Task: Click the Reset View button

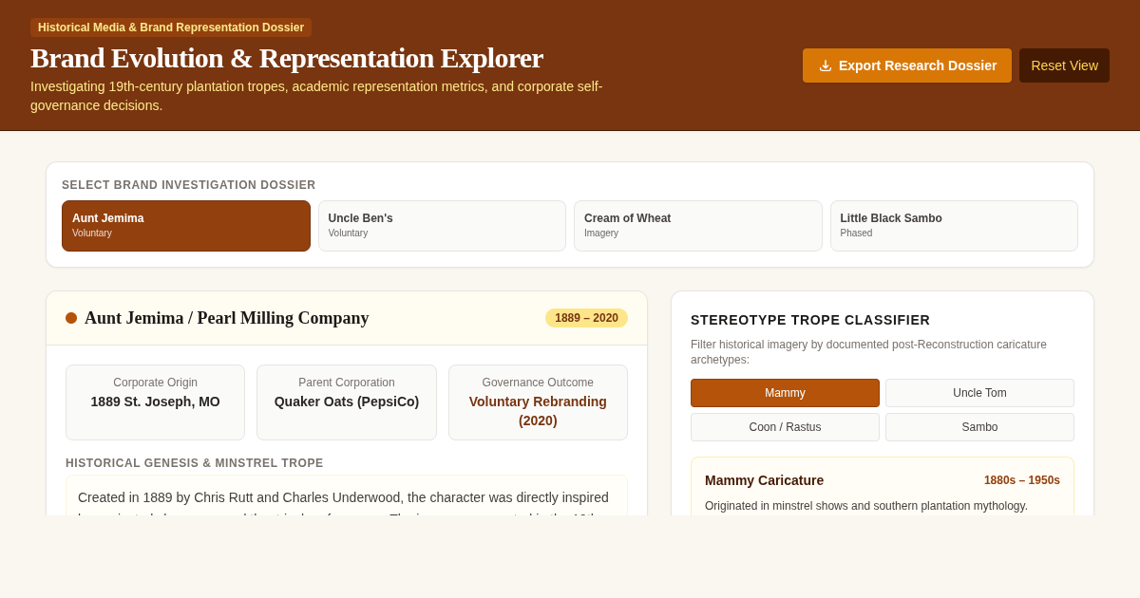Action: (1064, 65)
